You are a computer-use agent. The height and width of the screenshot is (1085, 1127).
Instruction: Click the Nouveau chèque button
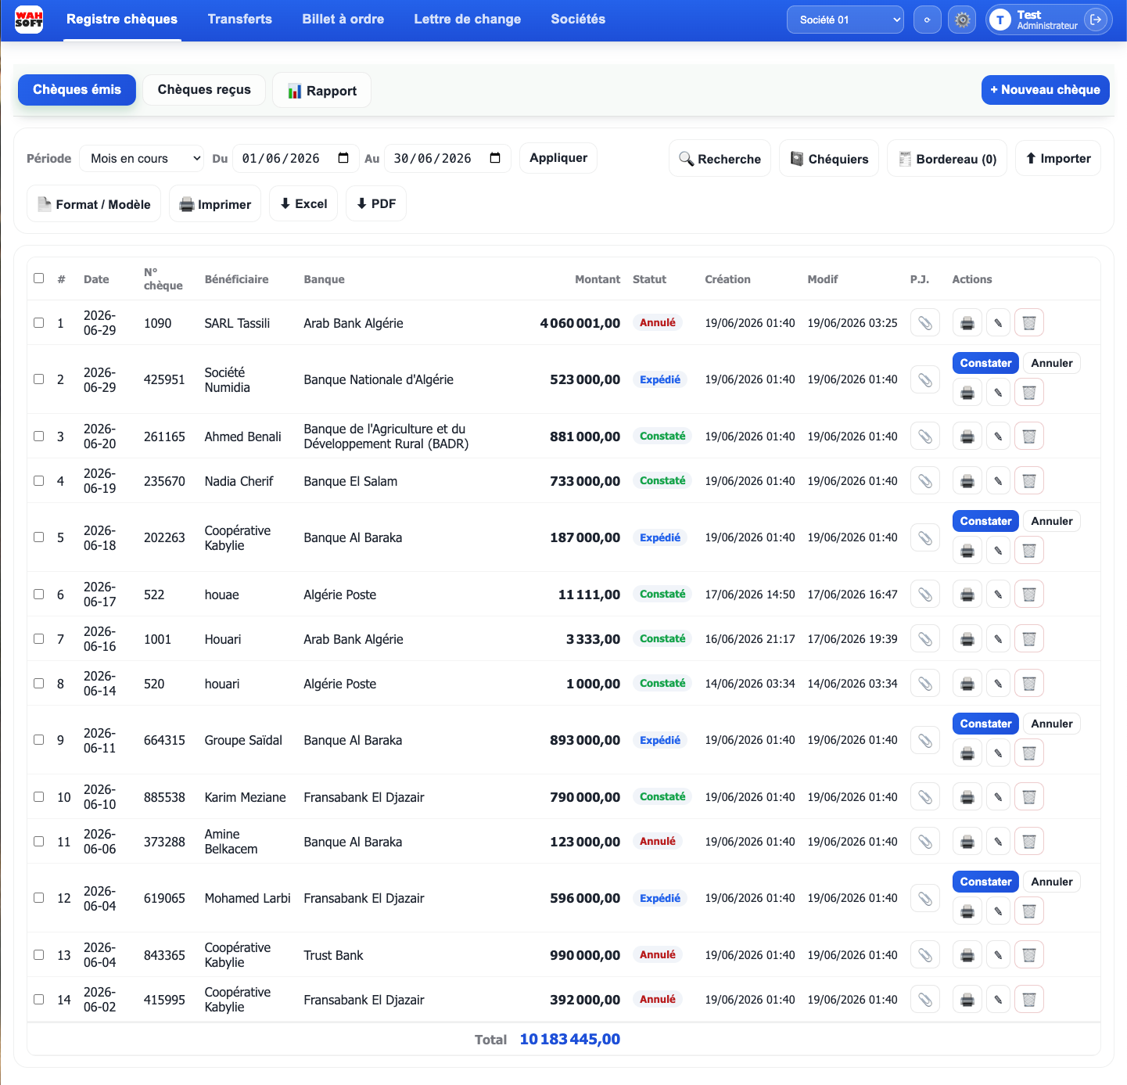pyautogui.click(x=1045, y=90)
